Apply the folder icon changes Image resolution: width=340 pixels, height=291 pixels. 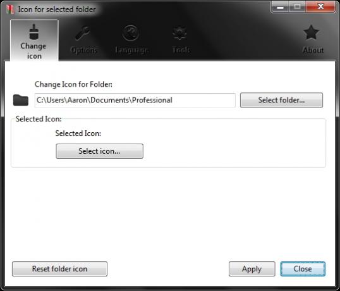coord(252,269)
